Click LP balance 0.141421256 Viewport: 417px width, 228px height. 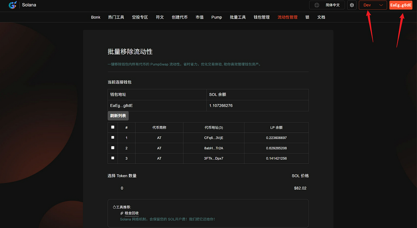coord(276,158)
